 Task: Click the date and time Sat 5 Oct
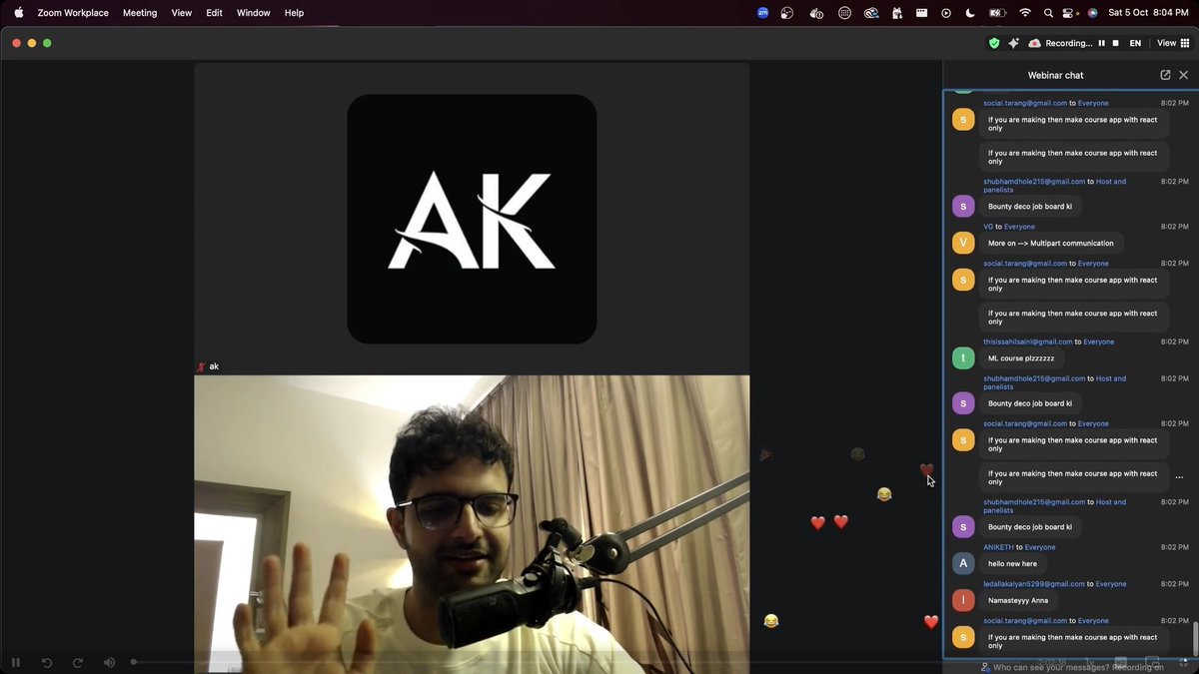click(1147, 13)
